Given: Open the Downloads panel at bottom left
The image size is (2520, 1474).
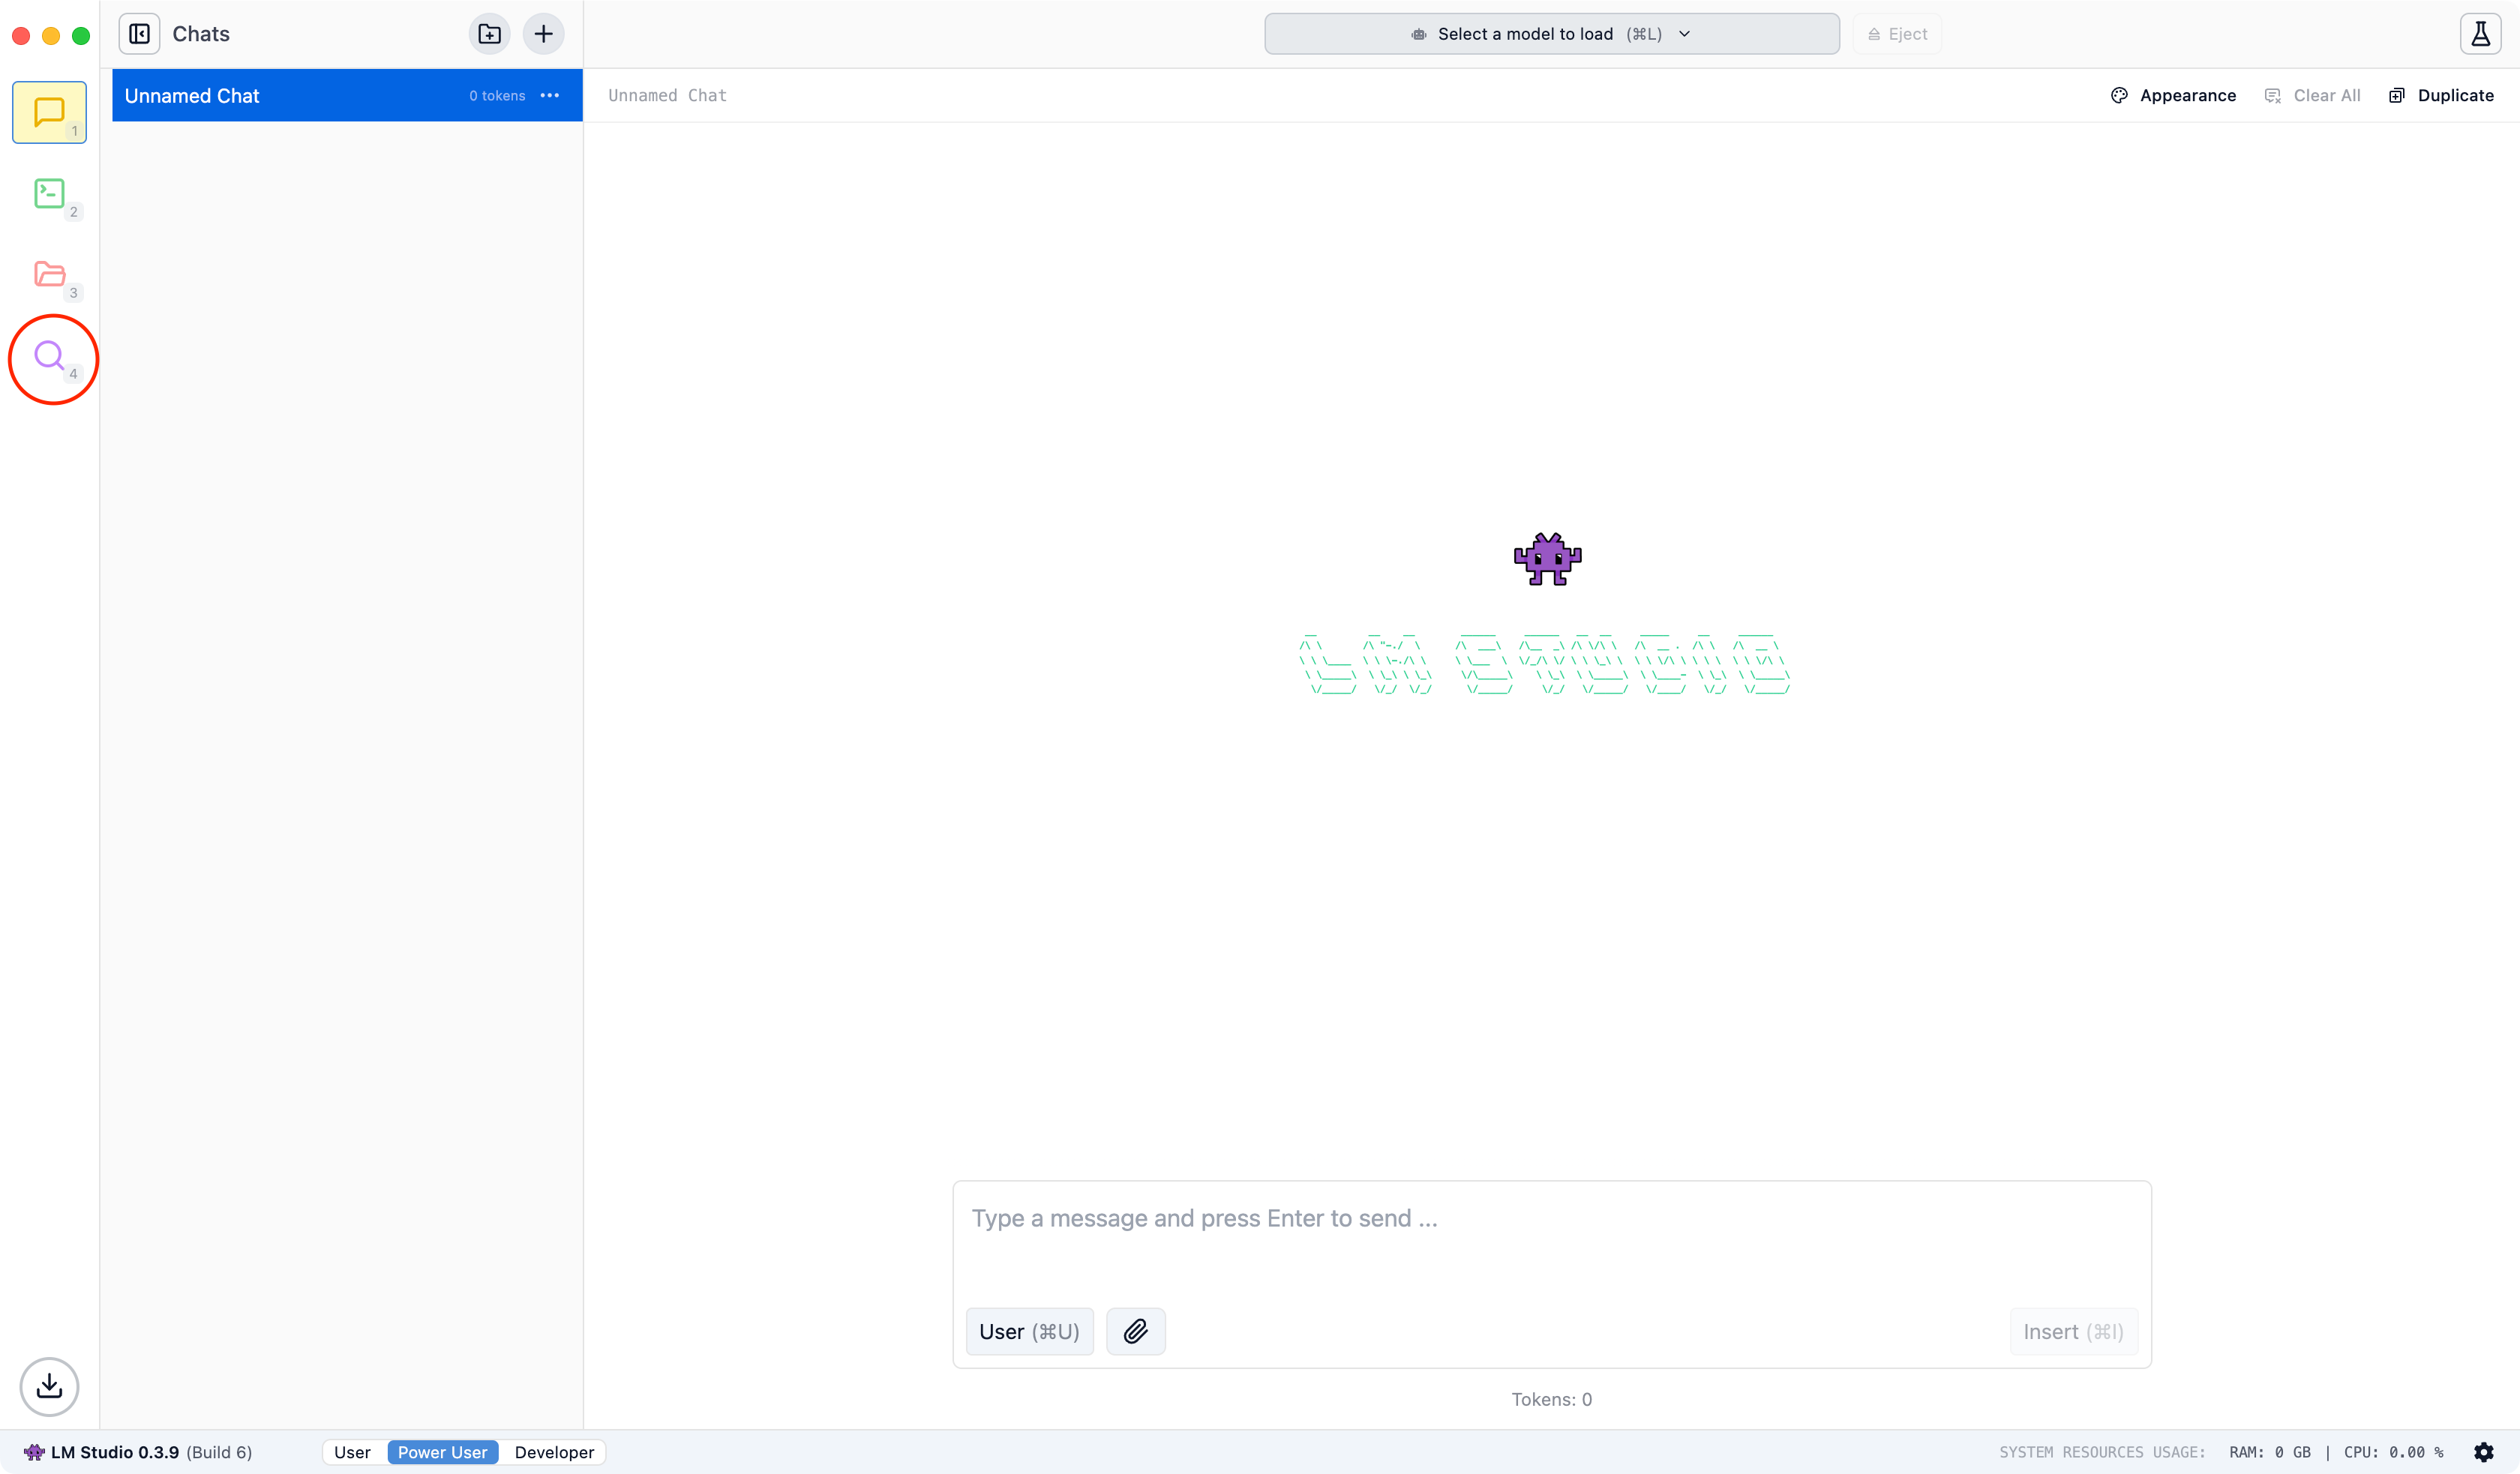Looking at the screenshot, I should click(x=49, y=1387).
